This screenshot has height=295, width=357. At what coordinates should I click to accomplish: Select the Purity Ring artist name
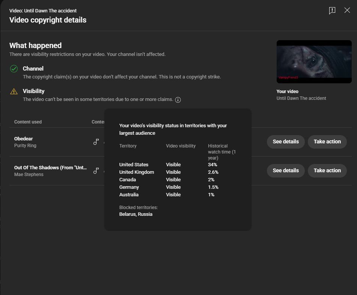(x=25, y=146)
